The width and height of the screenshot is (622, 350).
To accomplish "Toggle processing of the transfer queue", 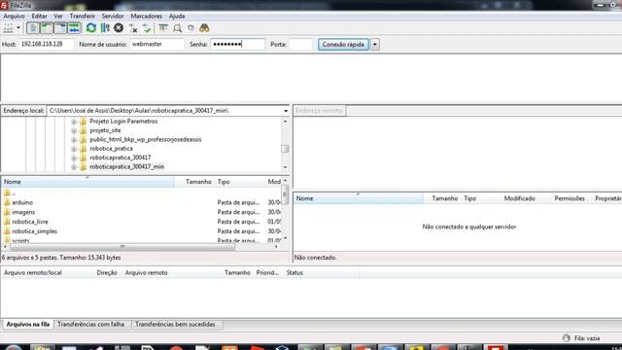I will click(x=105, y=28).
